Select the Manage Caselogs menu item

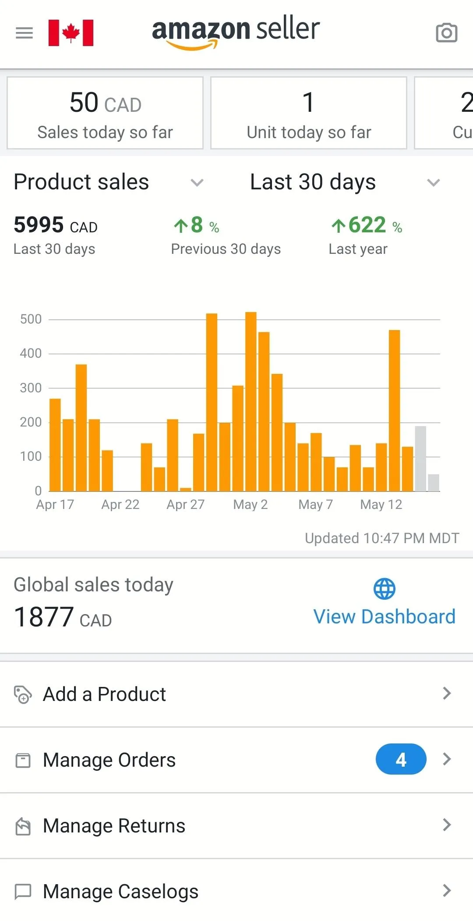click(121, 892)
